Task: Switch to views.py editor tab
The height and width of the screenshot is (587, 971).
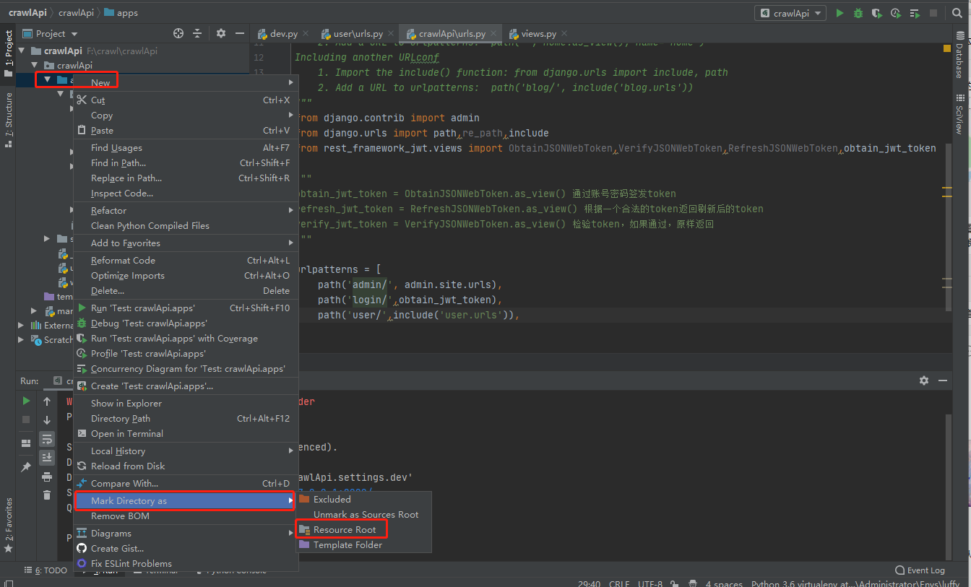Action: point(538,34)
